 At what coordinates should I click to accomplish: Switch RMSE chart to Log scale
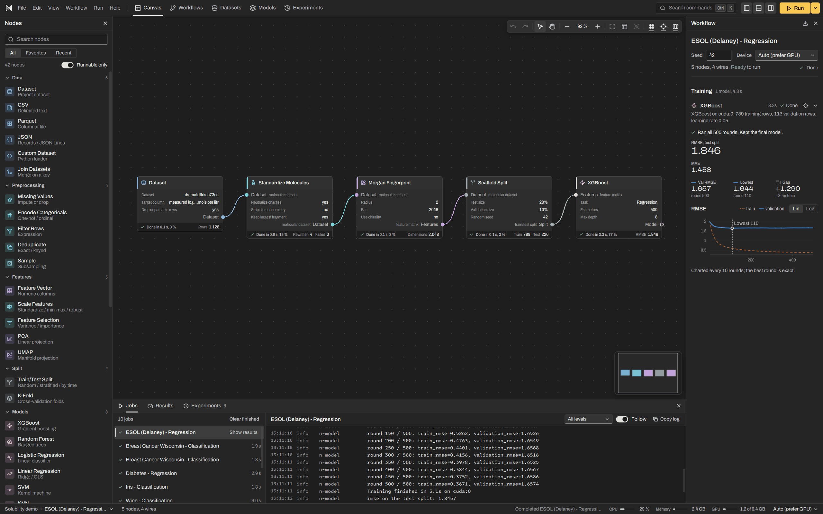pyautogui.click(x=810, y=209)
